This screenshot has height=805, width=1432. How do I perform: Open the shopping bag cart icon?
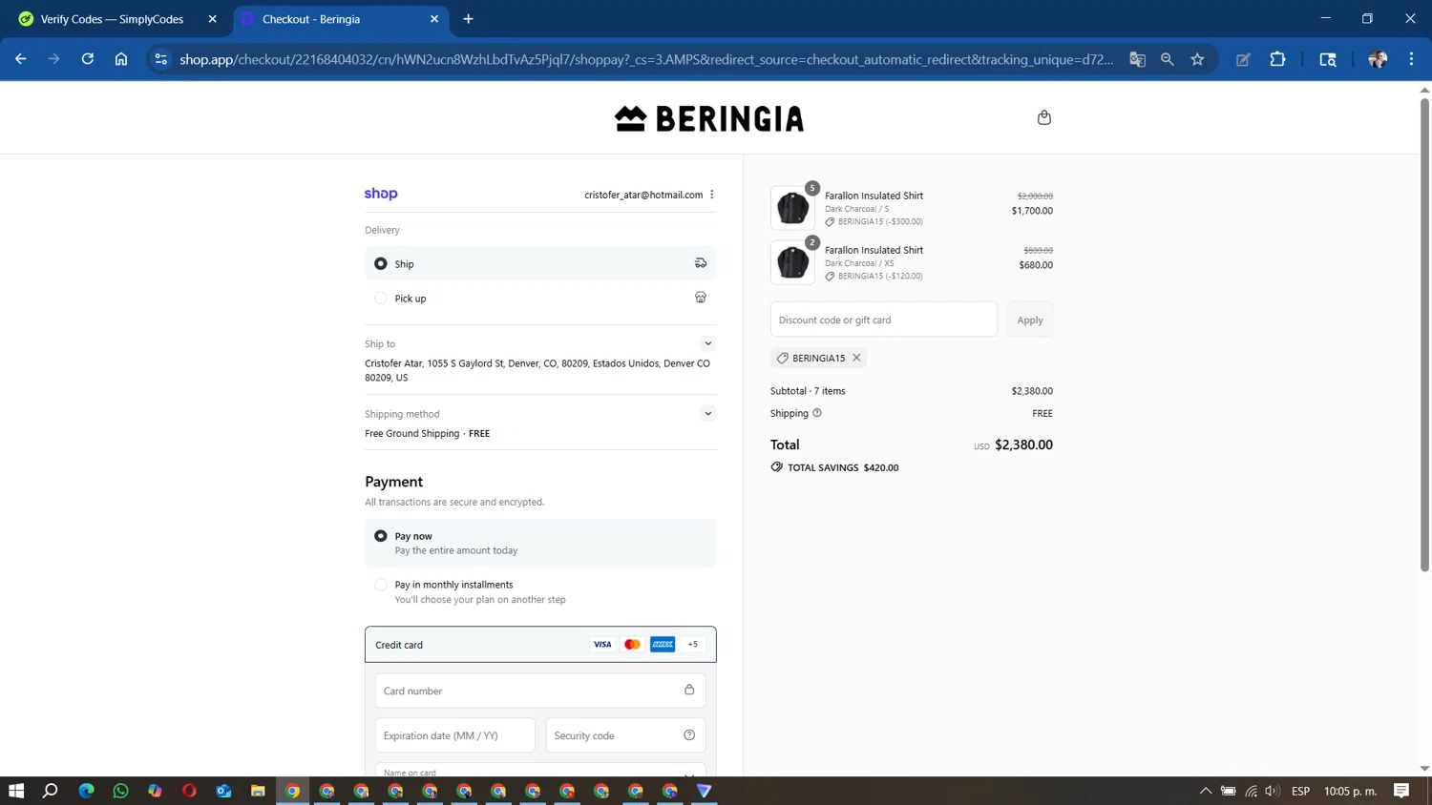point(1043,117)
